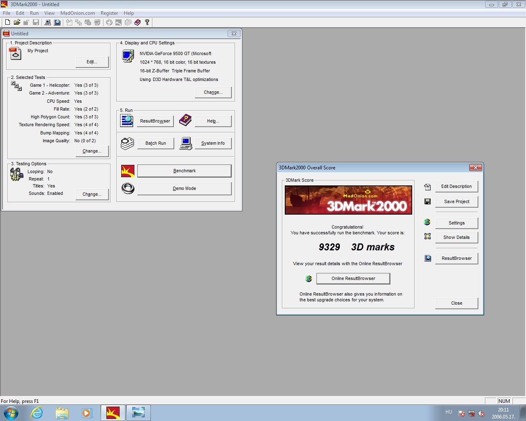526x421 pixels.
Task: Open the ResultBrowser button in the score dialog
Action: [x=457, y=259]
